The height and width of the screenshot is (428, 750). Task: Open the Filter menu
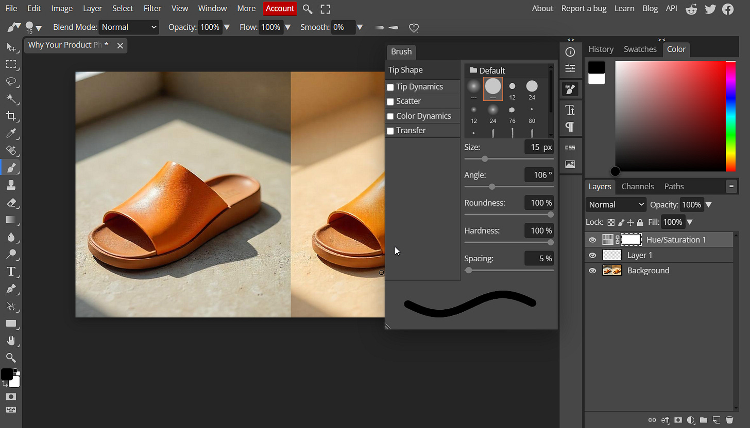(x=152, y=8)
